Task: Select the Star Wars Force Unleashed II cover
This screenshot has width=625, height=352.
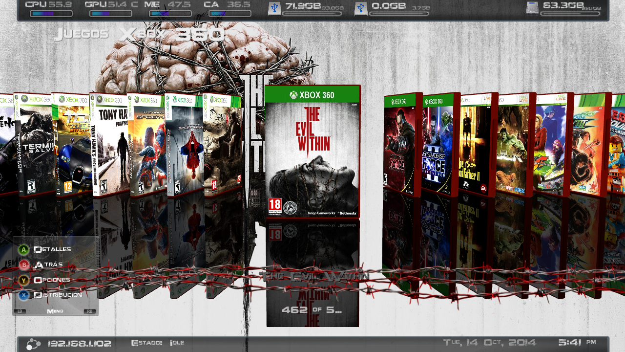Action: [x=437, y=147]
